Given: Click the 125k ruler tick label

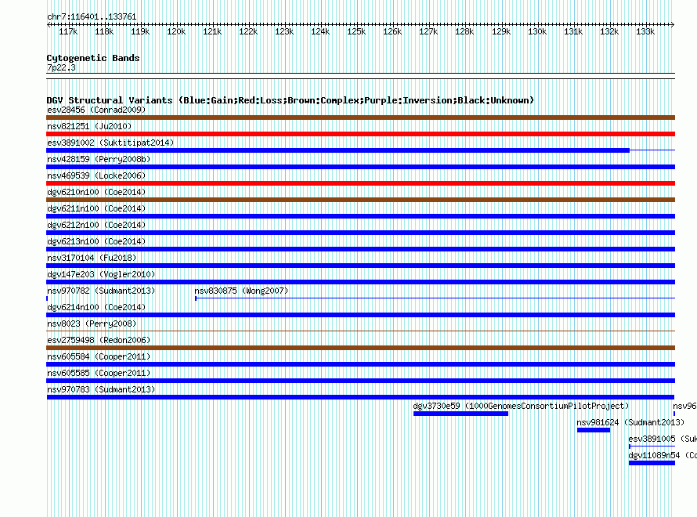Looking at the screenshot, I should coord(356,31).
